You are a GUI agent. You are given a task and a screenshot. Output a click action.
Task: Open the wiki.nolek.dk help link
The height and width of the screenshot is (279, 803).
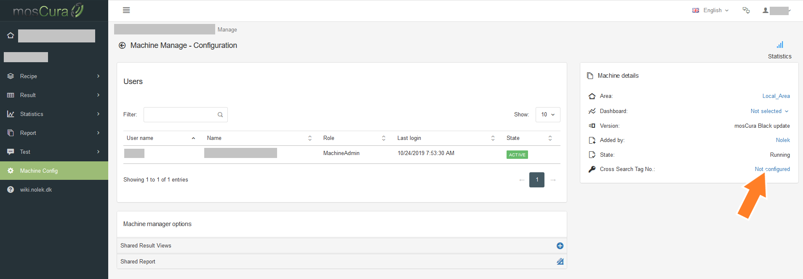tap(36, 190)
